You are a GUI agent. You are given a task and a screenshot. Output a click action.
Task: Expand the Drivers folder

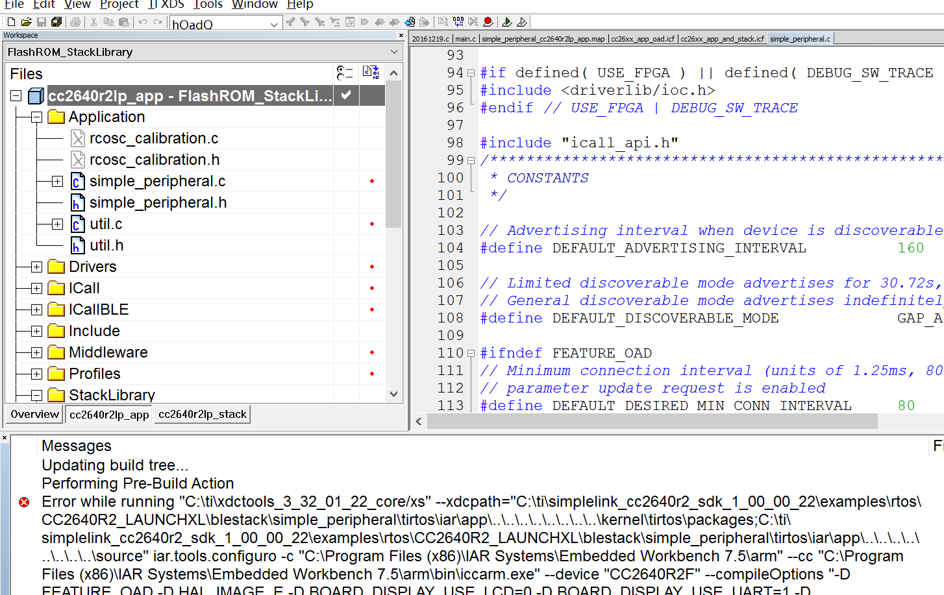[36, 267]
